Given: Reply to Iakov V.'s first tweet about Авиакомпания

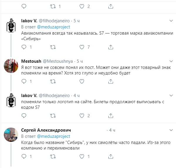Looking at the screenshot, I should click(24, 47).
